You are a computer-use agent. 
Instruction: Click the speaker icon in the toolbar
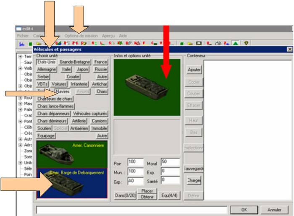pyautogui.click(x=218, y=43)
